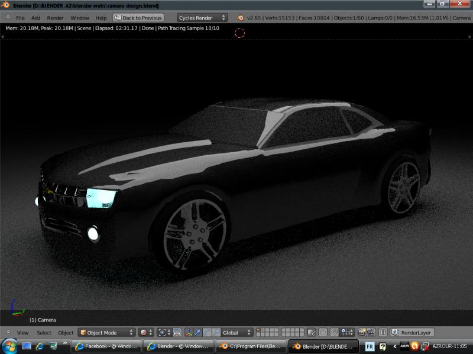The height and width of the screenshot is (354, 473).
Task: Click the Back to Previous button
Action: [138, 18]
